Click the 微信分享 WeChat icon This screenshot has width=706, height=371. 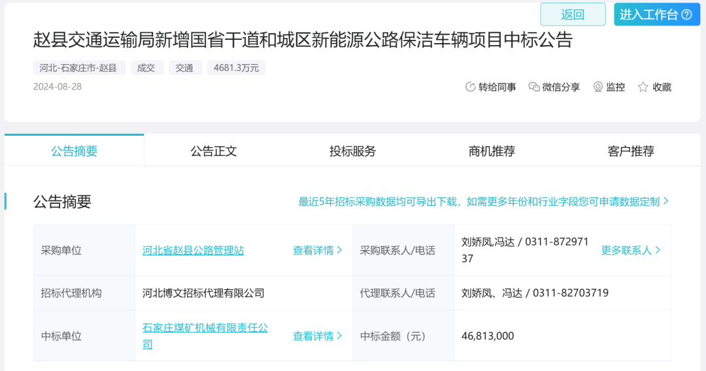534,88
